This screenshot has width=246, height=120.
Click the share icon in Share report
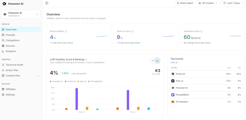pos(178,3)
